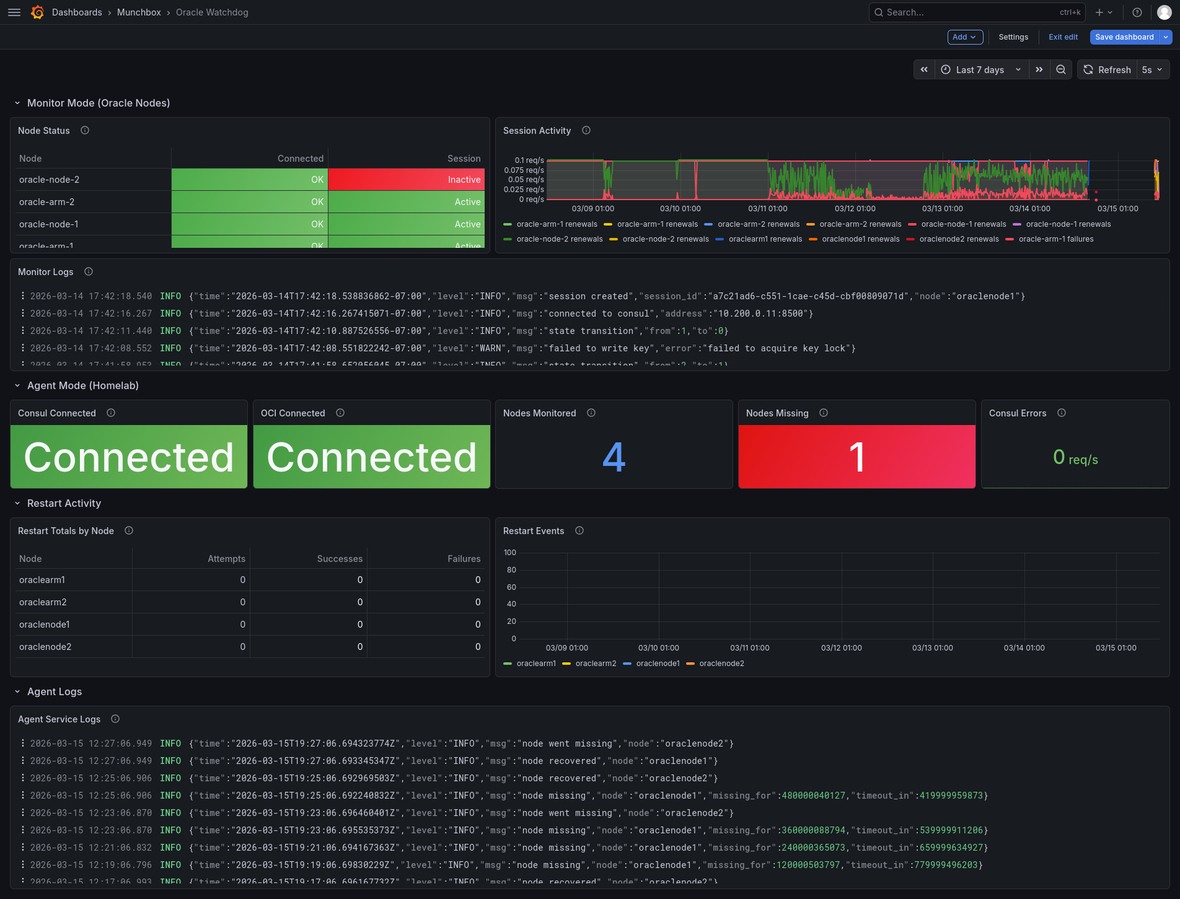Viewport: 1180px width, 899px height.
Task: Sort Node Status table by Connected column
Action: [x=300, y=159]
